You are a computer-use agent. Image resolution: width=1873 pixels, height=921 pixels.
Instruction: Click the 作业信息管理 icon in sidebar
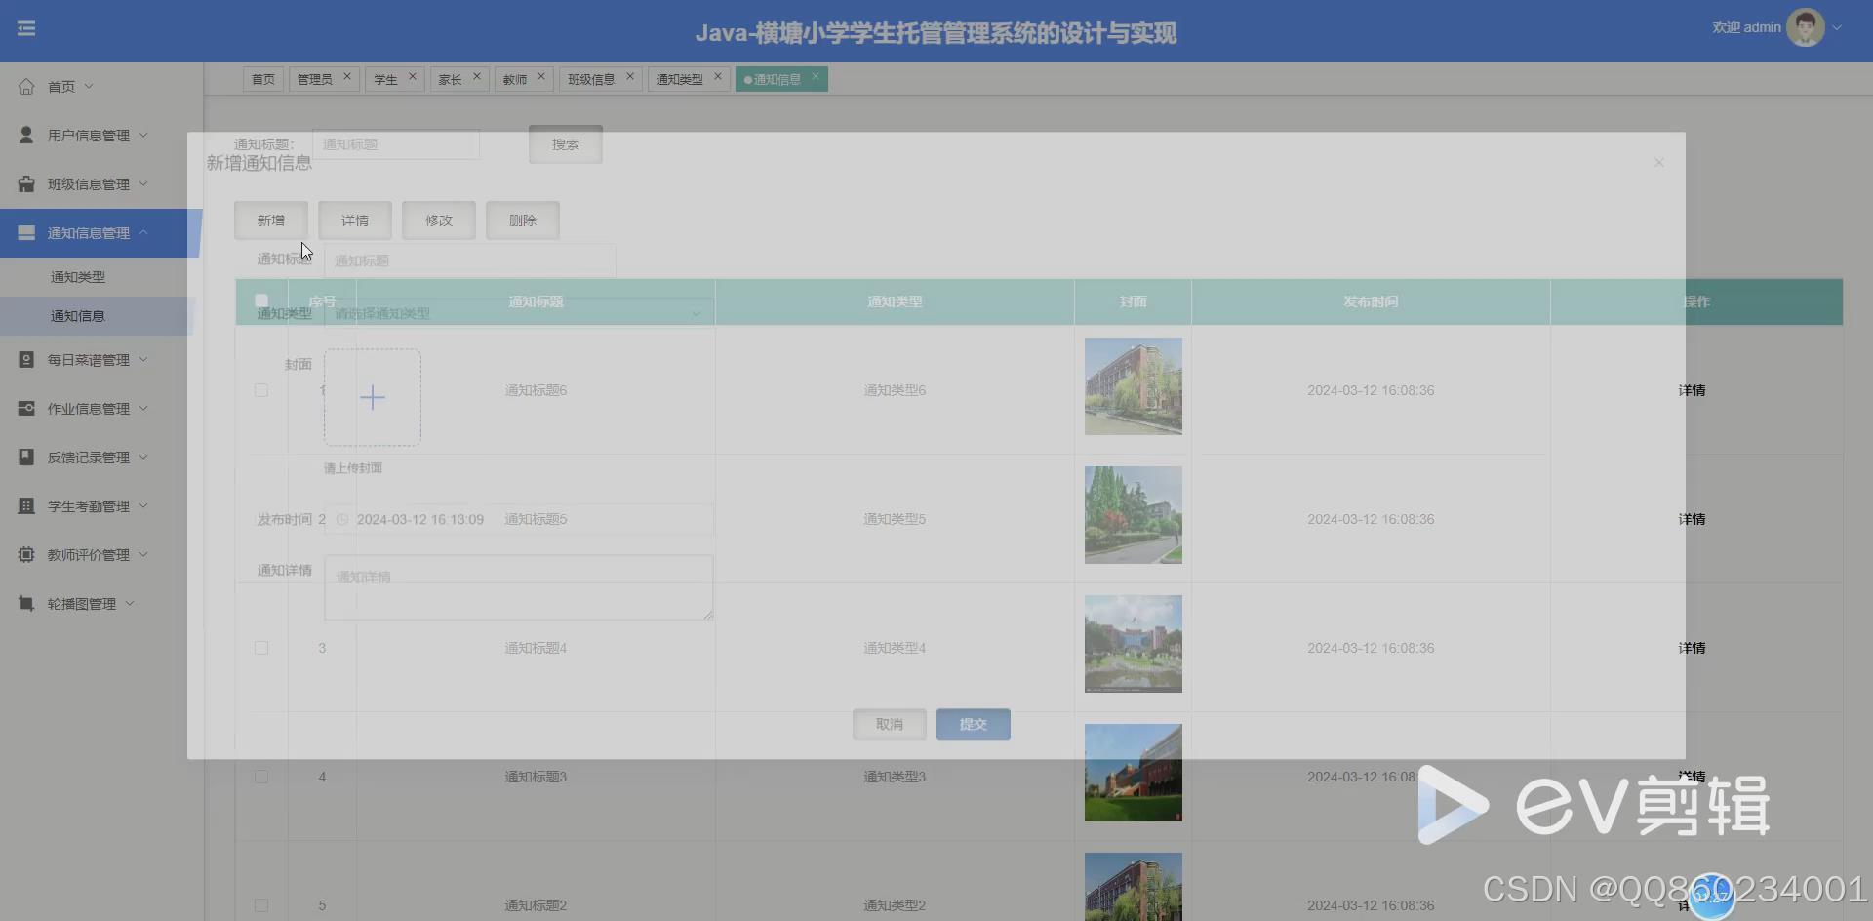pyautogui.click(x=26, y=409)
